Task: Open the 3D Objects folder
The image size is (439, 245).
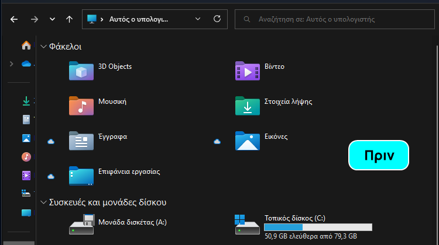Action: tap(101, 71)
